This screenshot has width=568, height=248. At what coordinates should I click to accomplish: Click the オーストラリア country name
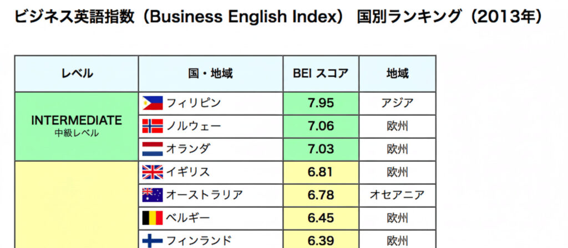[x=205, y=195]
